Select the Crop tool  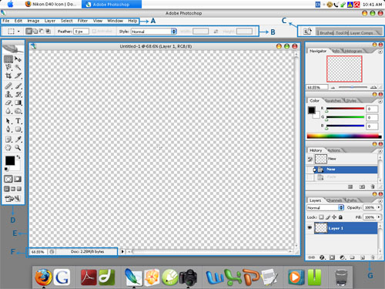(x=8, y=76)
